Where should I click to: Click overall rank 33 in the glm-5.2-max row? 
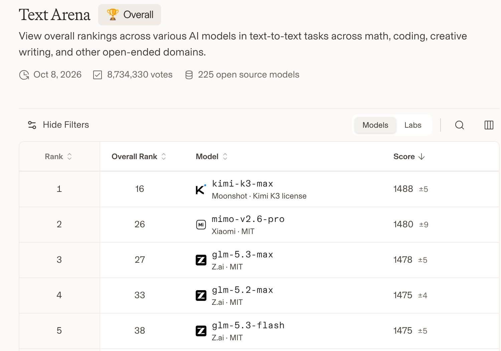point(140,295)
